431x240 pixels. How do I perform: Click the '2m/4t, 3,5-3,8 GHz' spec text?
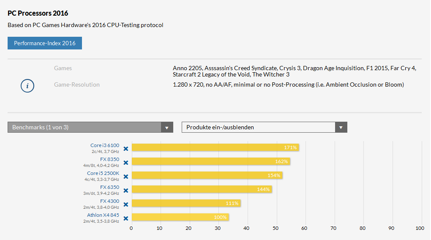click(x=101, y=221)
